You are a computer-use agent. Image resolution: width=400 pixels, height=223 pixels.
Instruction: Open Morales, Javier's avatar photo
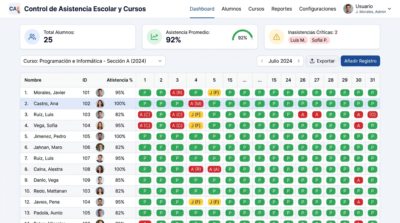pos(100,93)
